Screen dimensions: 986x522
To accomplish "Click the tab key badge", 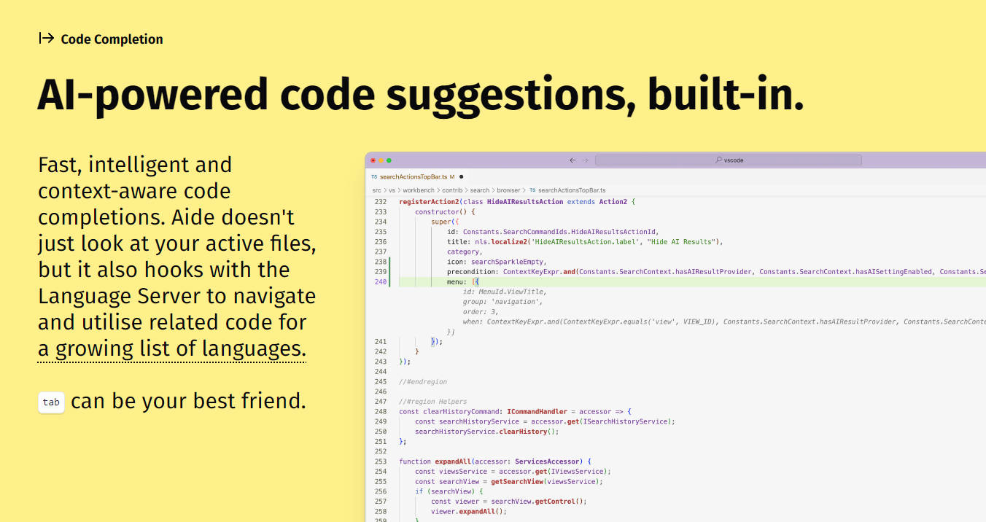I will point(51,402).
